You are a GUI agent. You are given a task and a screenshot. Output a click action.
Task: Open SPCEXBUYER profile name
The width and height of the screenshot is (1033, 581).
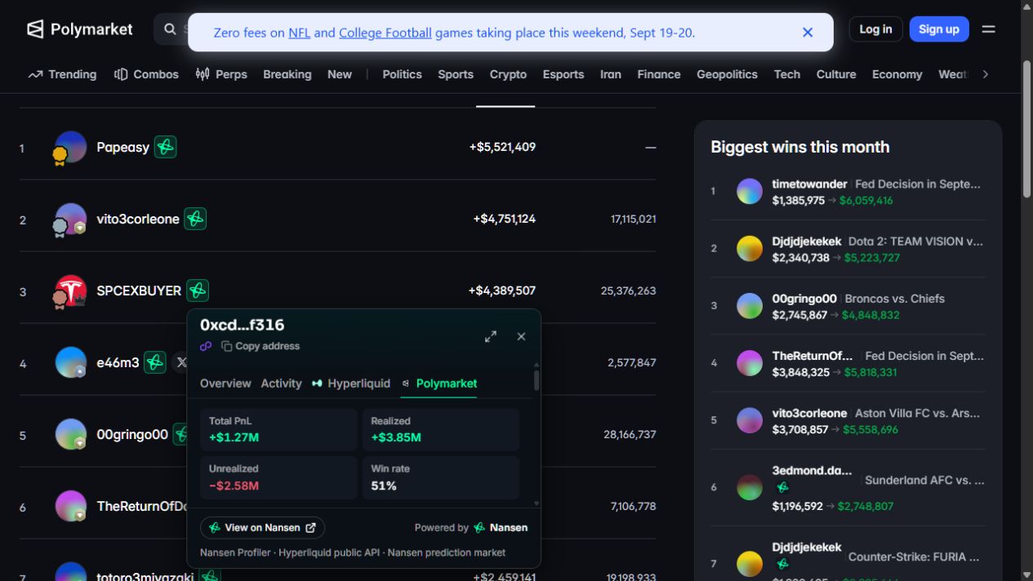[139, 290]
